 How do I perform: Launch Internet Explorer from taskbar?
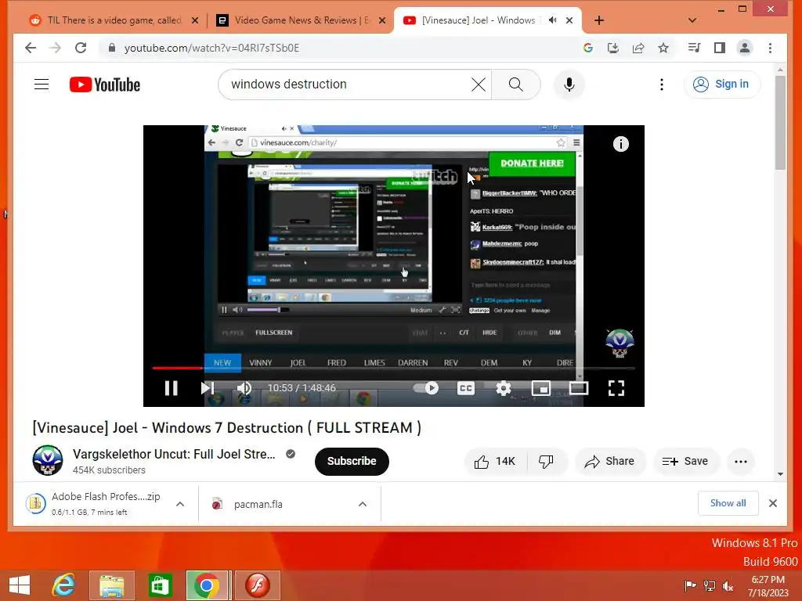click(x=64, y=585)
